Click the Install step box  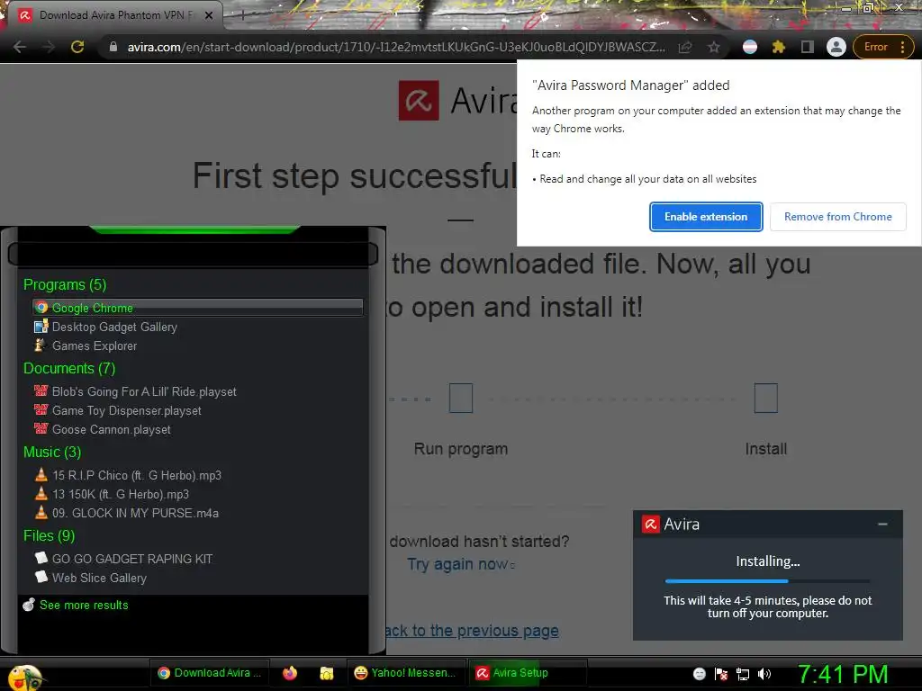click(765, 398)
